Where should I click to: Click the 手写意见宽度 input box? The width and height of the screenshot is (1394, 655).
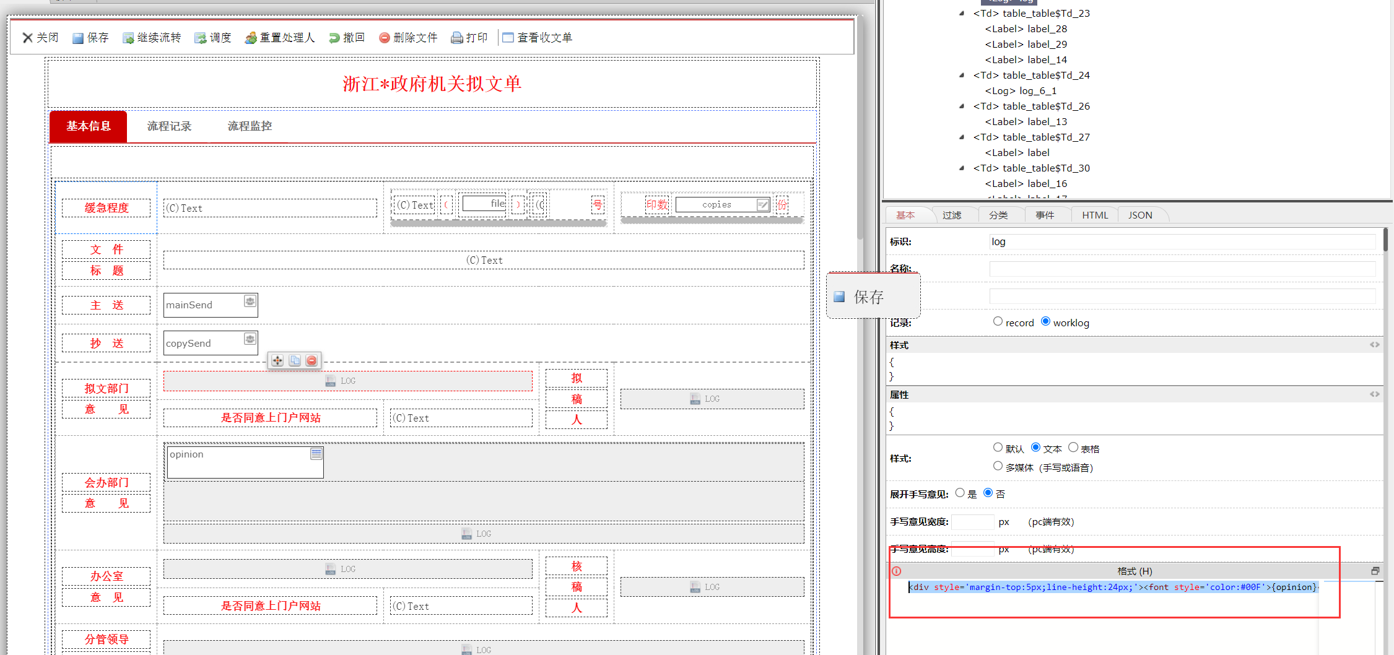[x=972, y=522]
